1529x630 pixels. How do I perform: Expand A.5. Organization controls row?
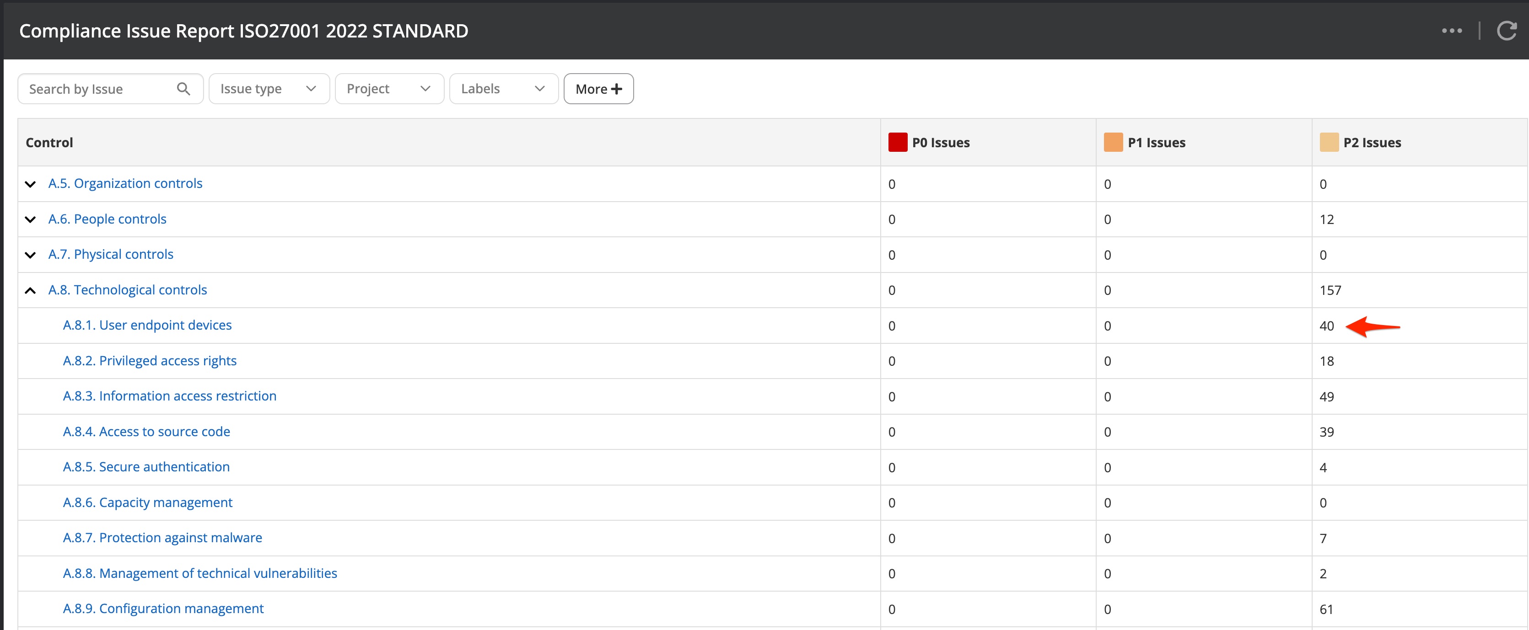tap(30, 184)
